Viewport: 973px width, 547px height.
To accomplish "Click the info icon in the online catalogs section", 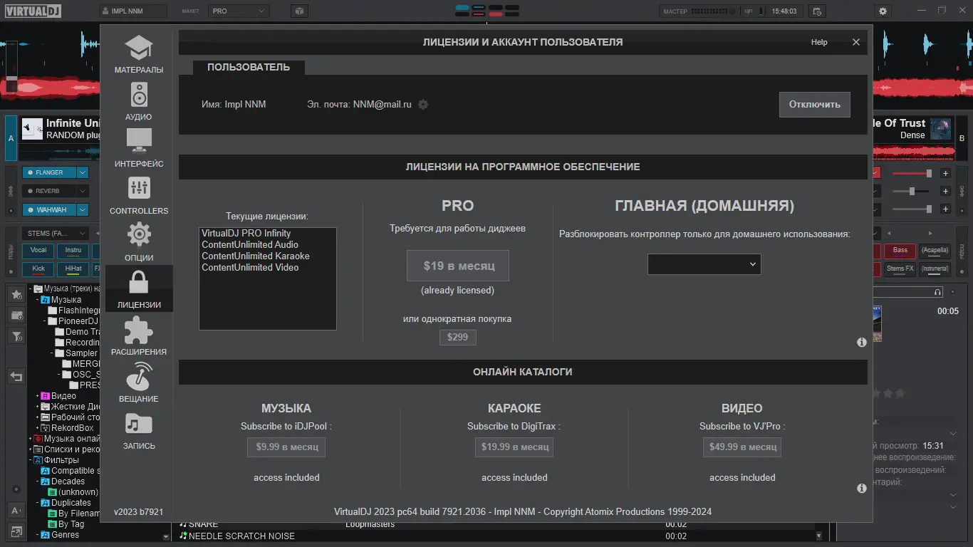I will pos(862,489).
